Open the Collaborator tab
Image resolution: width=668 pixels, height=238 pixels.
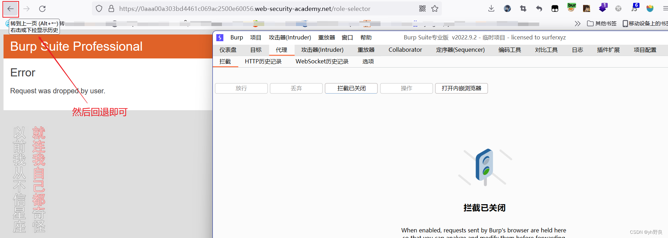pos(405,50)
